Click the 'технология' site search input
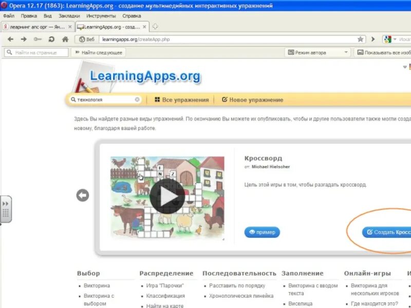 click(105, 100)
